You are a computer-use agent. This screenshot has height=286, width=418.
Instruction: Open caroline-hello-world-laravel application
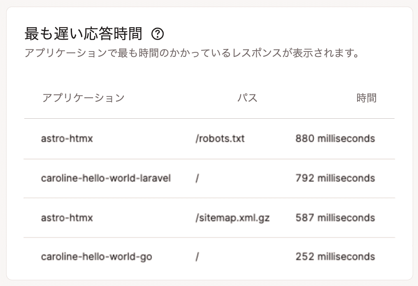pyautogui.click(x=106, y=178)
